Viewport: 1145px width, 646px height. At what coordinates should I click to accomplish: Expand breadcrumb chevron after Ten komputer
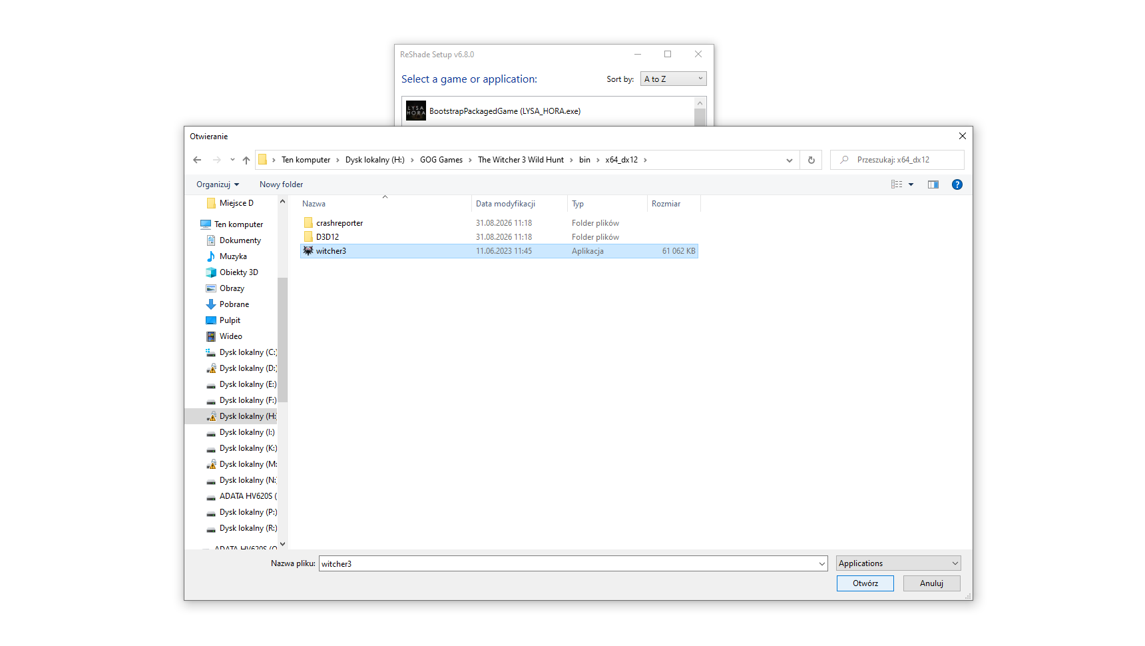point(338,160)
